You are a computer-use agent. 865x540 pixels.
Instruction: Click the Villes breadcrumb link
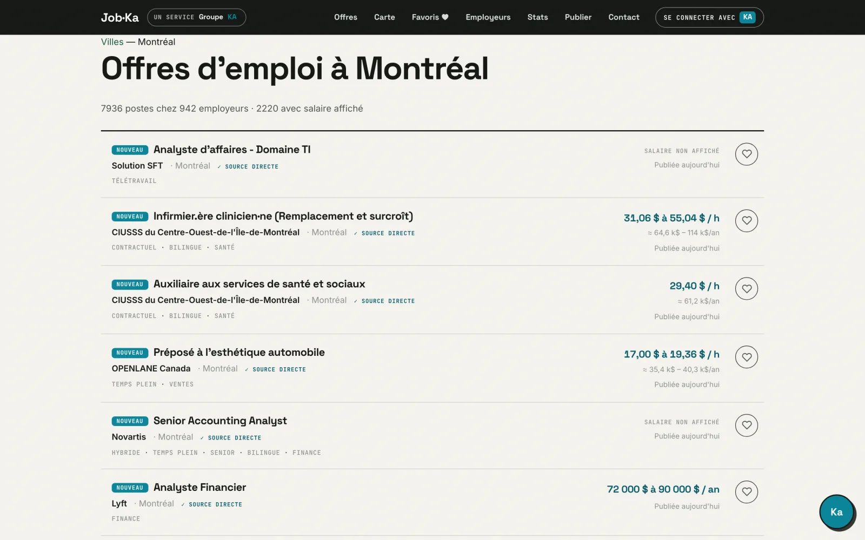click(112, 42)
